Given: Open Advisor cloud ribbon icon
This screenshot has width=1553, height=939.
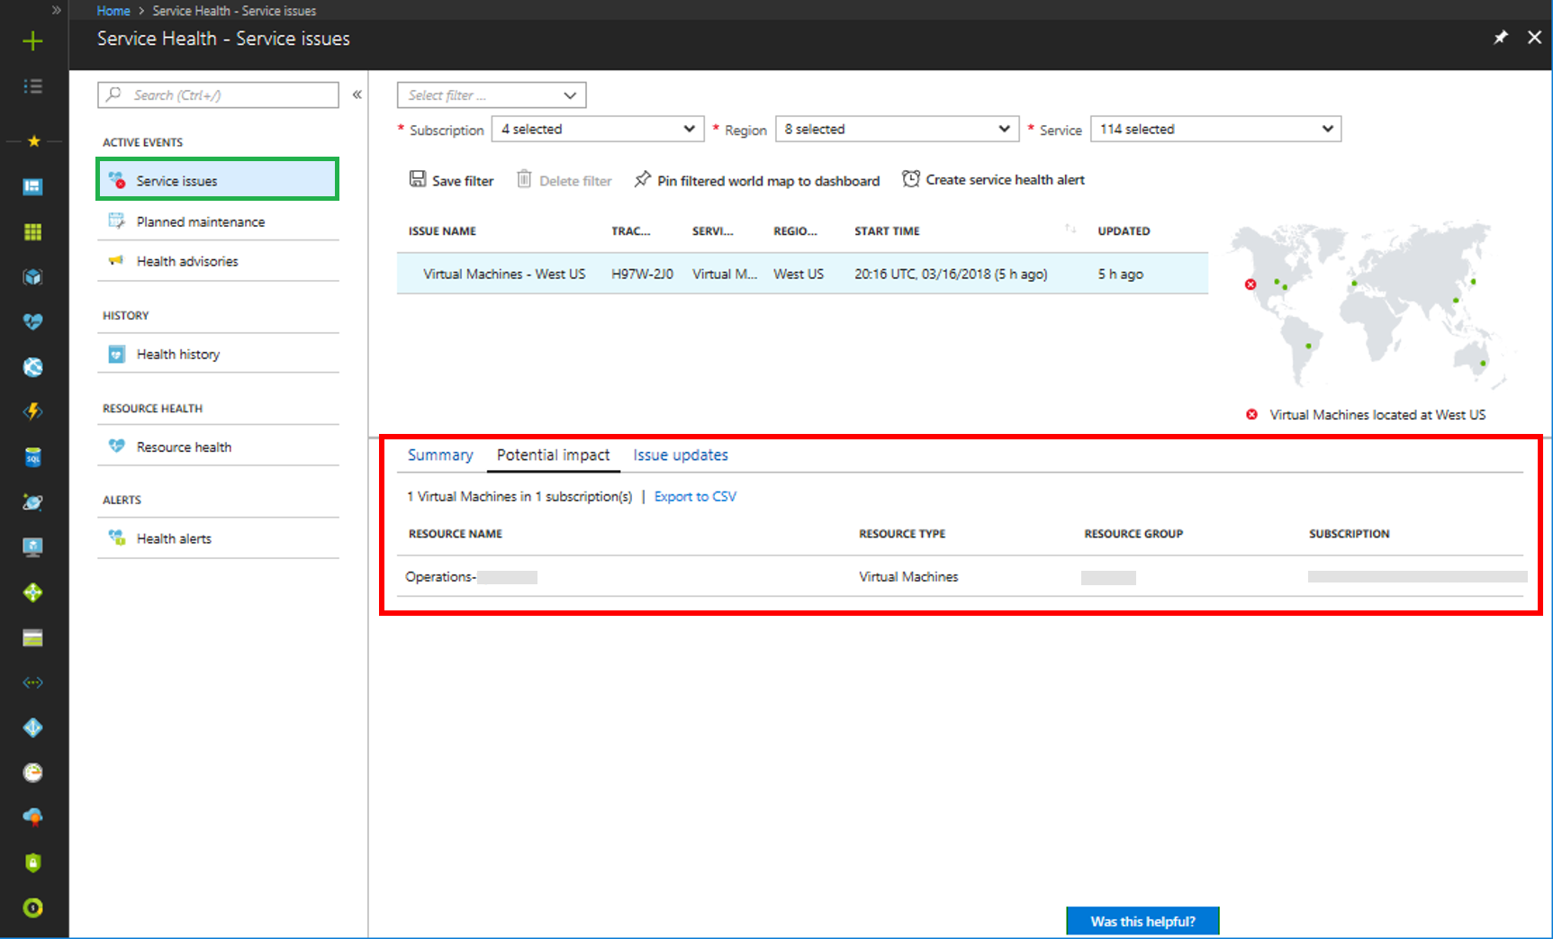Looking at the screenshot, I should coord(32,817).
